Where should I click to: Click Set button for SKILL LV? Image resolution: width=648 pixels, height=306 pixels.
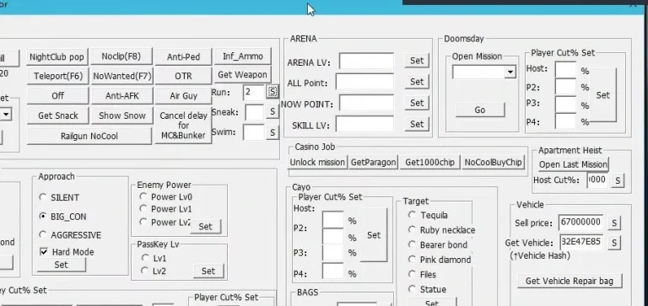click(417, 124)
